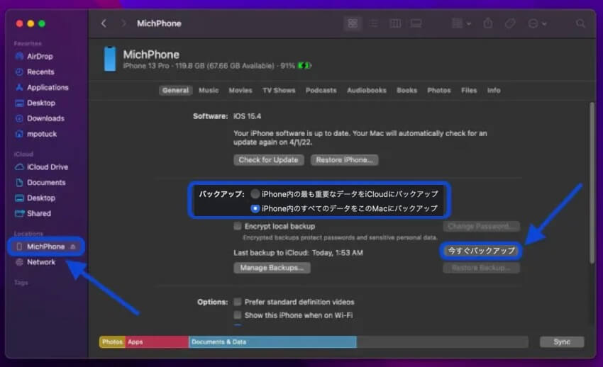Open the More actions ellipsis menu
The height and width of the screenshot is (367, 603).
point(537,23)
